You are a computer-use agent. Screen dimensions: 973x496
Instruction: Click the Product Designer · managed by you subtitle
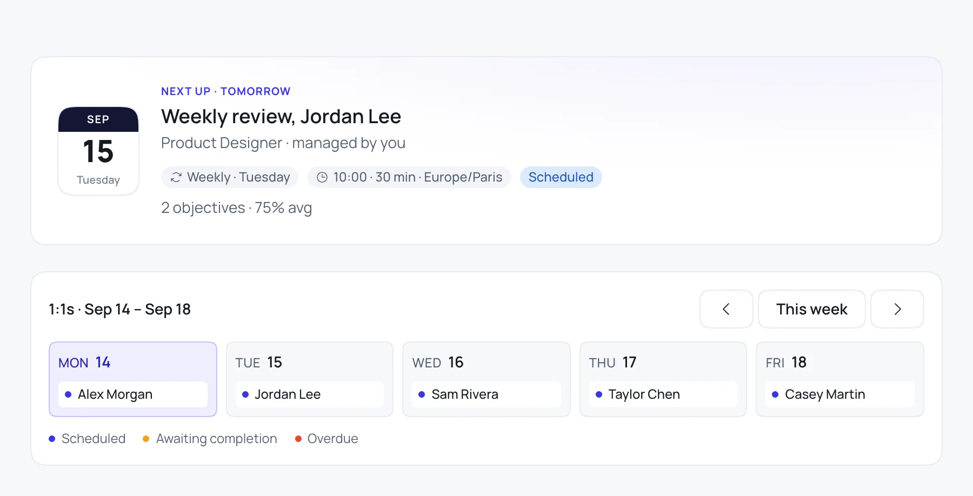click(x=283, y=143)
